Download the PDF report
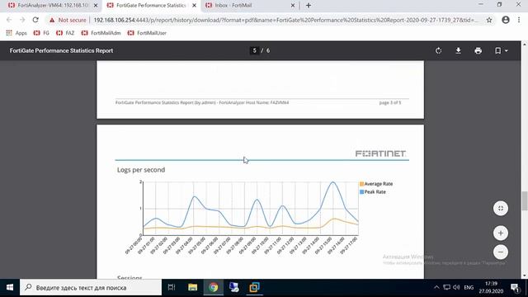528x297 pixels. pyautogui.click(x=458, y=51)
